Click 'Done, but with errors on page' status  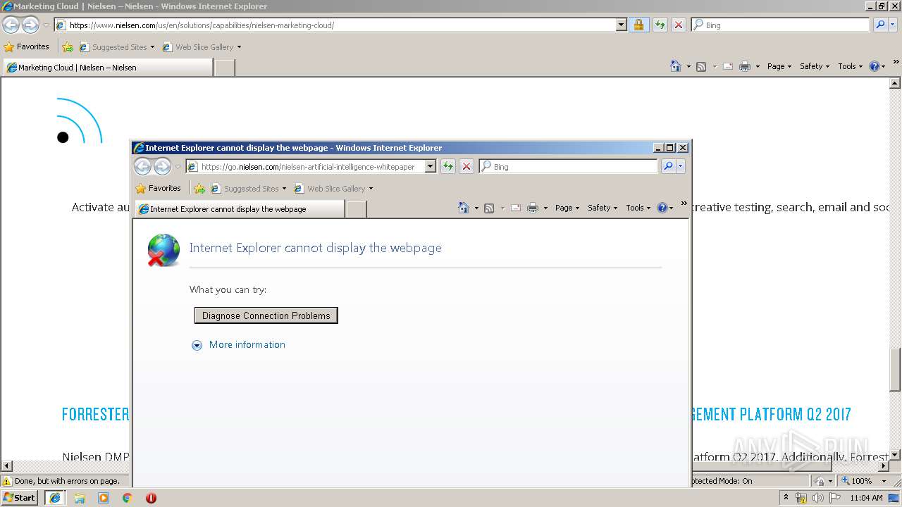pos(67,481)
